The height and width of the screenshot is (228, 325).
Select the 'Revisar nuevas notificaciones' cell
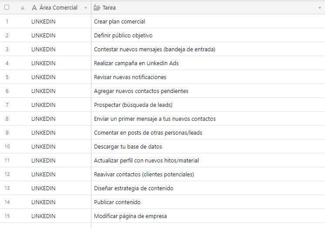[x=208, y=77]
